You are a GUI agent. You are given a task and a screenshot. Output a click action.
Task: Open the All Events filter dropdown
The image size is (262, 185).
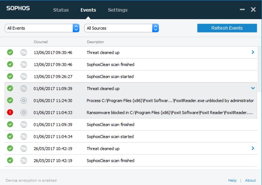pyautogui.click(x=42, y=28)
